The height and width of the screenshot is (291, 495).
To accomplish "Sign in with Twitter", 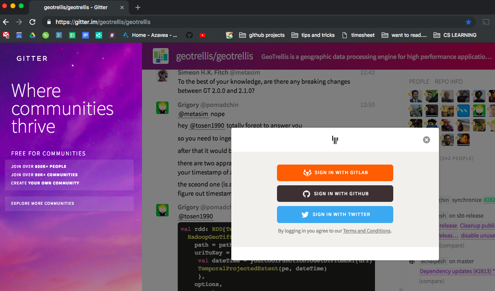I will 335,214.
